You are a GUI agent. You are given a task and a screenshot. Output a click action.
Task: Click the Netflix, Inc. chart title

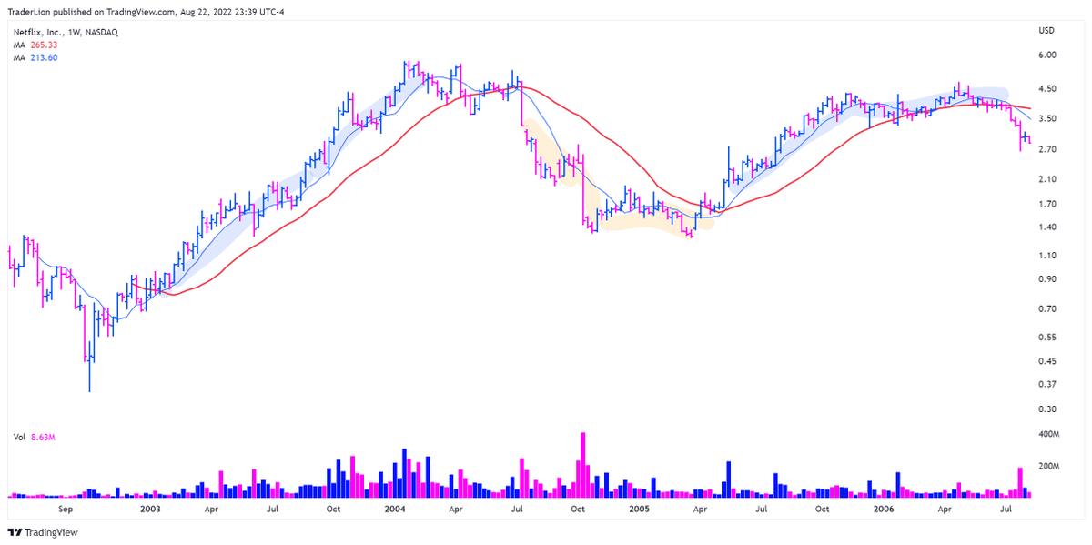pyautogui.click(x=65, y=32)
